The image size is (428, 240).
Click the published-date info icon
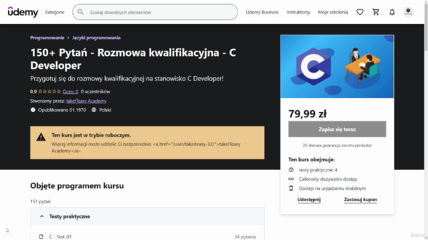pos(33,110)
